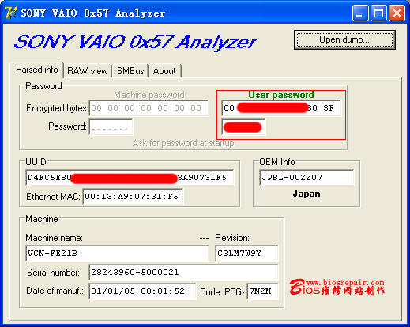Image resolution: width=410 pixels, height=327 pixels.
Task: Click the "Machine password" heading
Action: [x=149, y=95]
